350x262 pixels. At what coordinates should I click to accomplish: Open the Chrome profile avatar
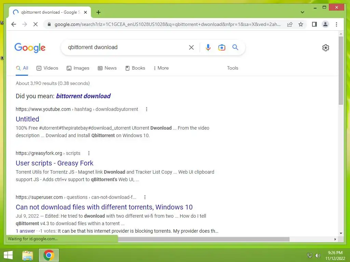coord(325,24)
